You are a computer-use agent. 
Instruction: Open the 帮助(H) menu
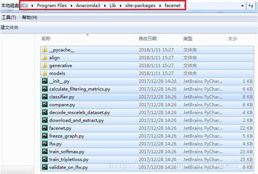(x=30, y=18)
